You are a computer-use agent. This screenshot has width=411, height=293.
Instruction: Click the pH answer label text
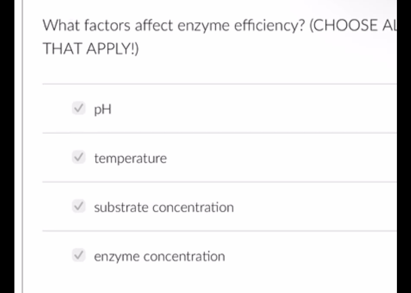pyautogui.click(x=102, y=109)
